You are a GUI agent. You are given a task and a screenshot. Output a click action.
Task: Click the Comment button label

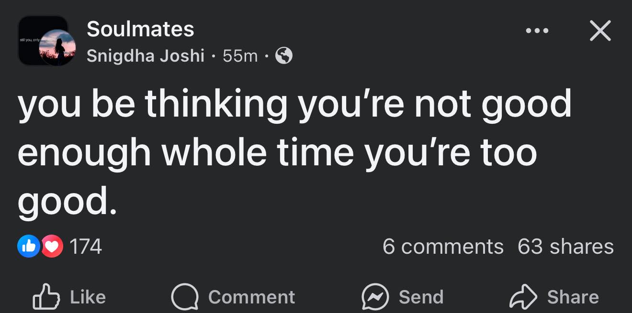pyautogui.click(x=251, y=297)
